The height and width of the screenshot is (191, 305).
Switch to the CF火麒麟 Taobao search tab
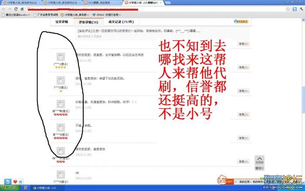click(x=101, y=3)
